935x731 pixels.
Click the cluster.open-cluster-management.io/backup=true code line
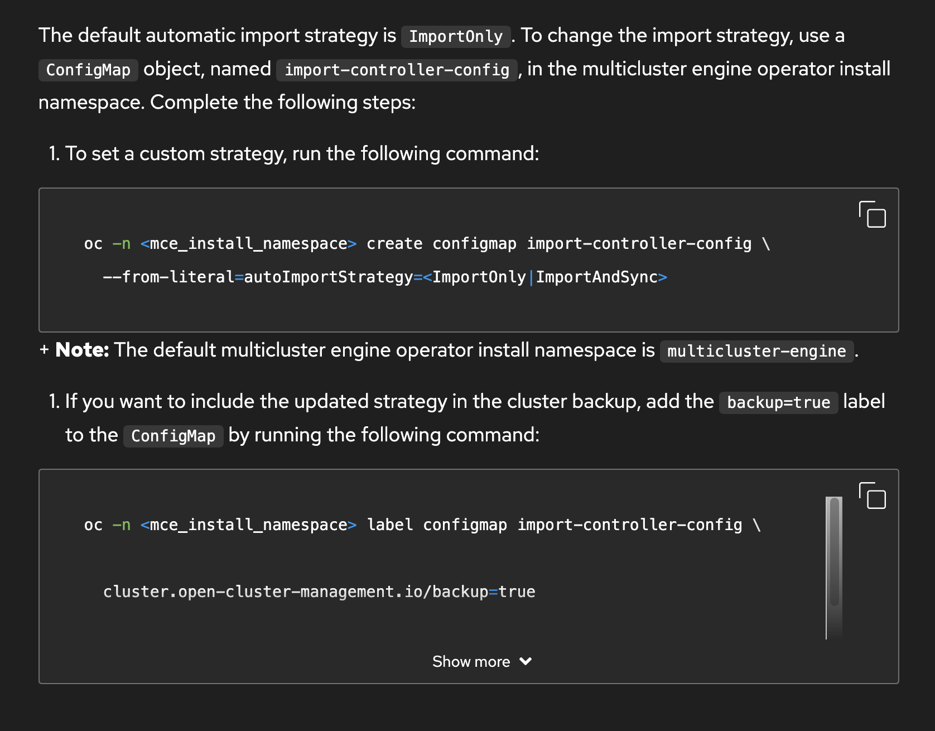[319, 592]
